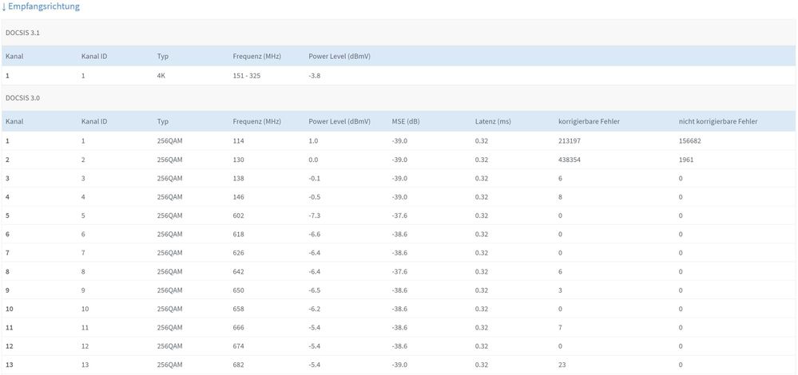This screenshot has width=798, height=375.
Task: Click correctable errors value 8 in the 146 MHz row
Action: click(x=560, y=197)
